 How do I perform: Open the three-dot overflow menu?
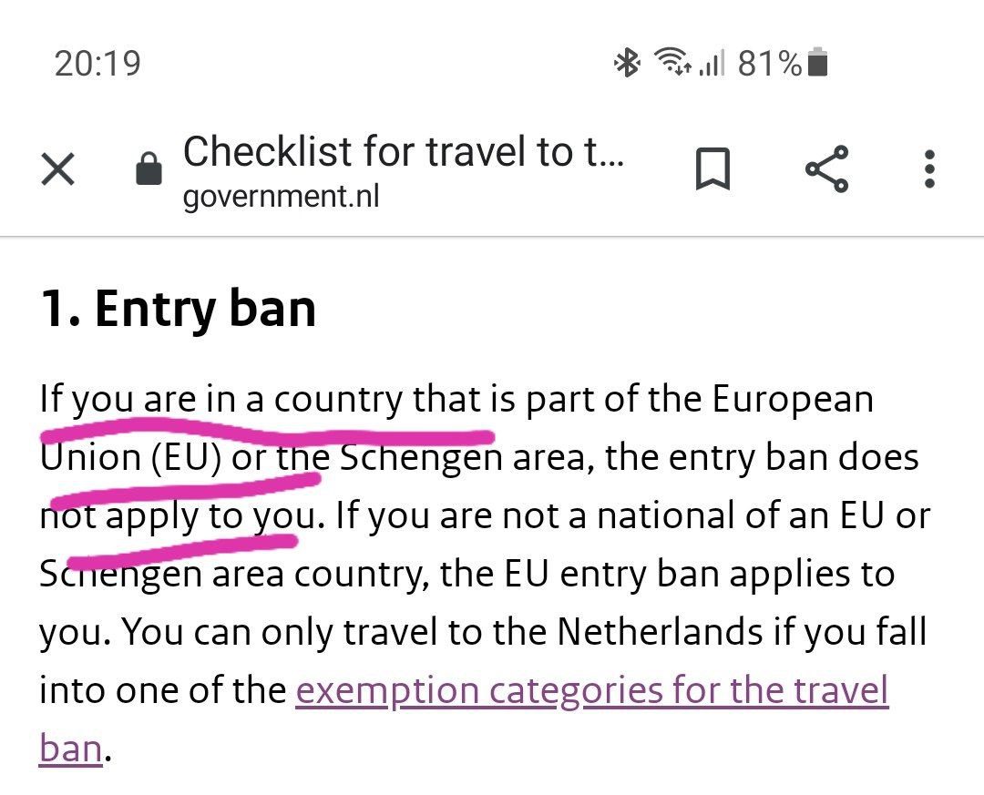929,168
